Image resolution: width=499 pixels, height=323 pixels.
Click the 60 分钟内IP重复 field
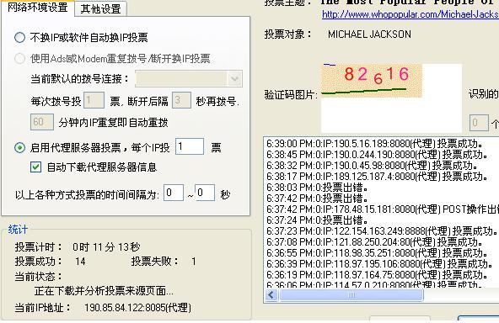coord(41,122)
